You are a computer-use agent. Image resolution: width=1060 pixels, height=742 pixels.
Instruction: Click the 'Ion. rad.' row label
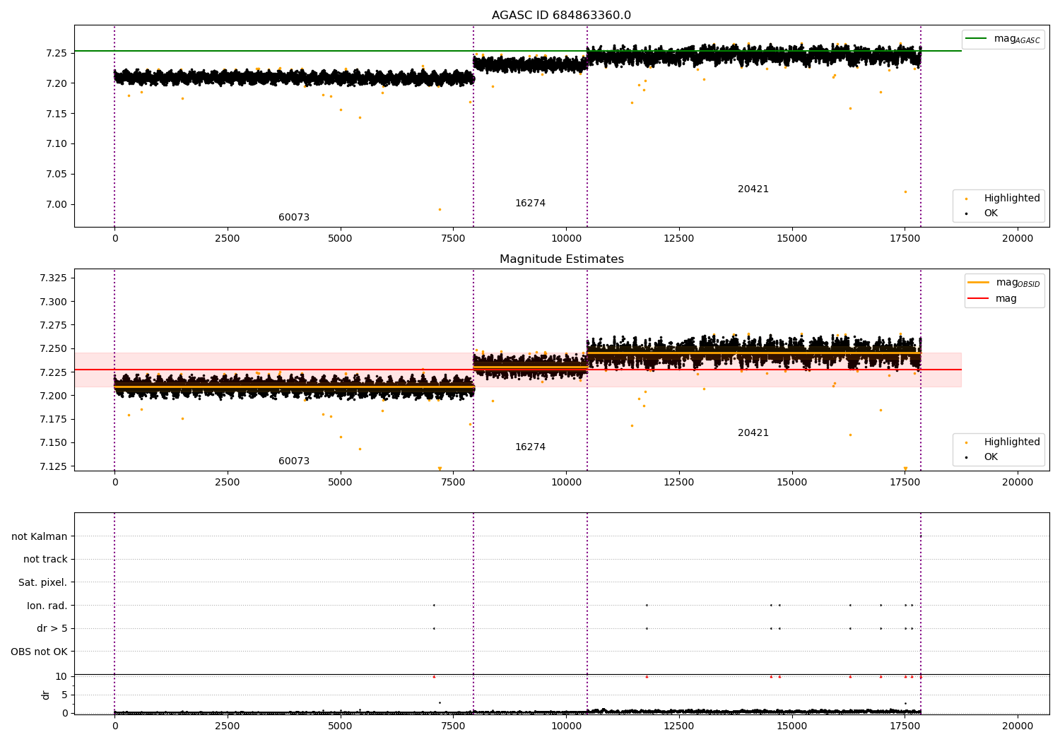(47, 606)
